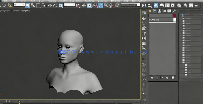Click Remove Modifier from the Stack

coord(167,78)
